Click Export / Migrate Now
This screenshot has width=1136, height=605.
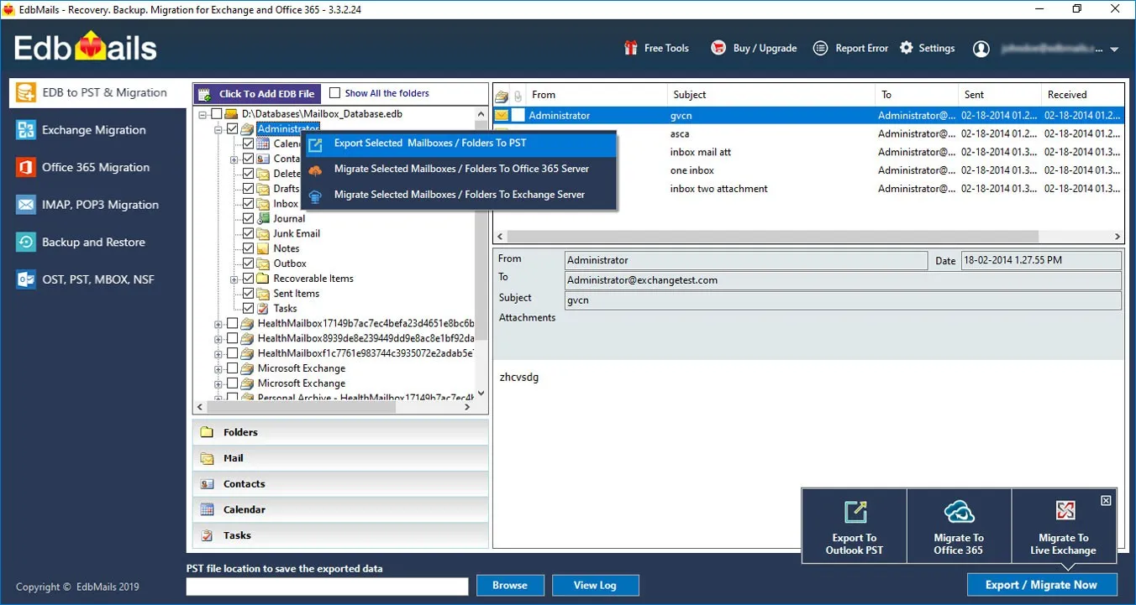coord(1042,585)
